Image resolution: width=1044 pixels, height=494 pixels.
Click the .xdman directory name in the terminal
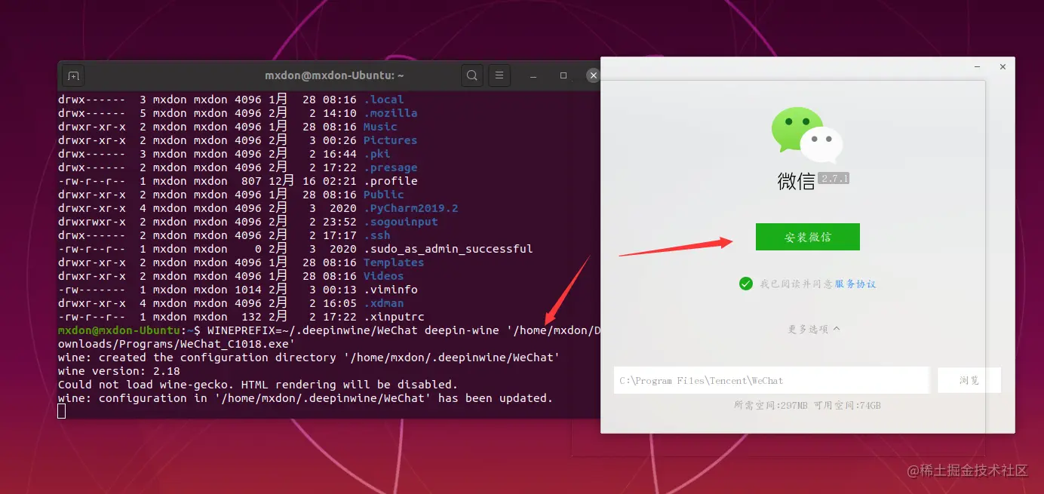pyautogui.click(x=384, y=303)
